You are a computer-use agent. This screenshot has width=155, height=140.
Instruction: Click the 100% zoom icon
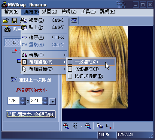[75, 126]
